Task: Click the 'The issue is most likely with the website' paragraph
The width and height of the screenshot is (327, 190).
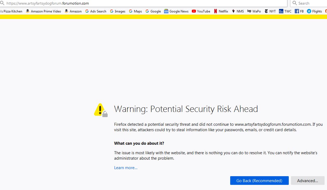Action: (x=216, y=156)
